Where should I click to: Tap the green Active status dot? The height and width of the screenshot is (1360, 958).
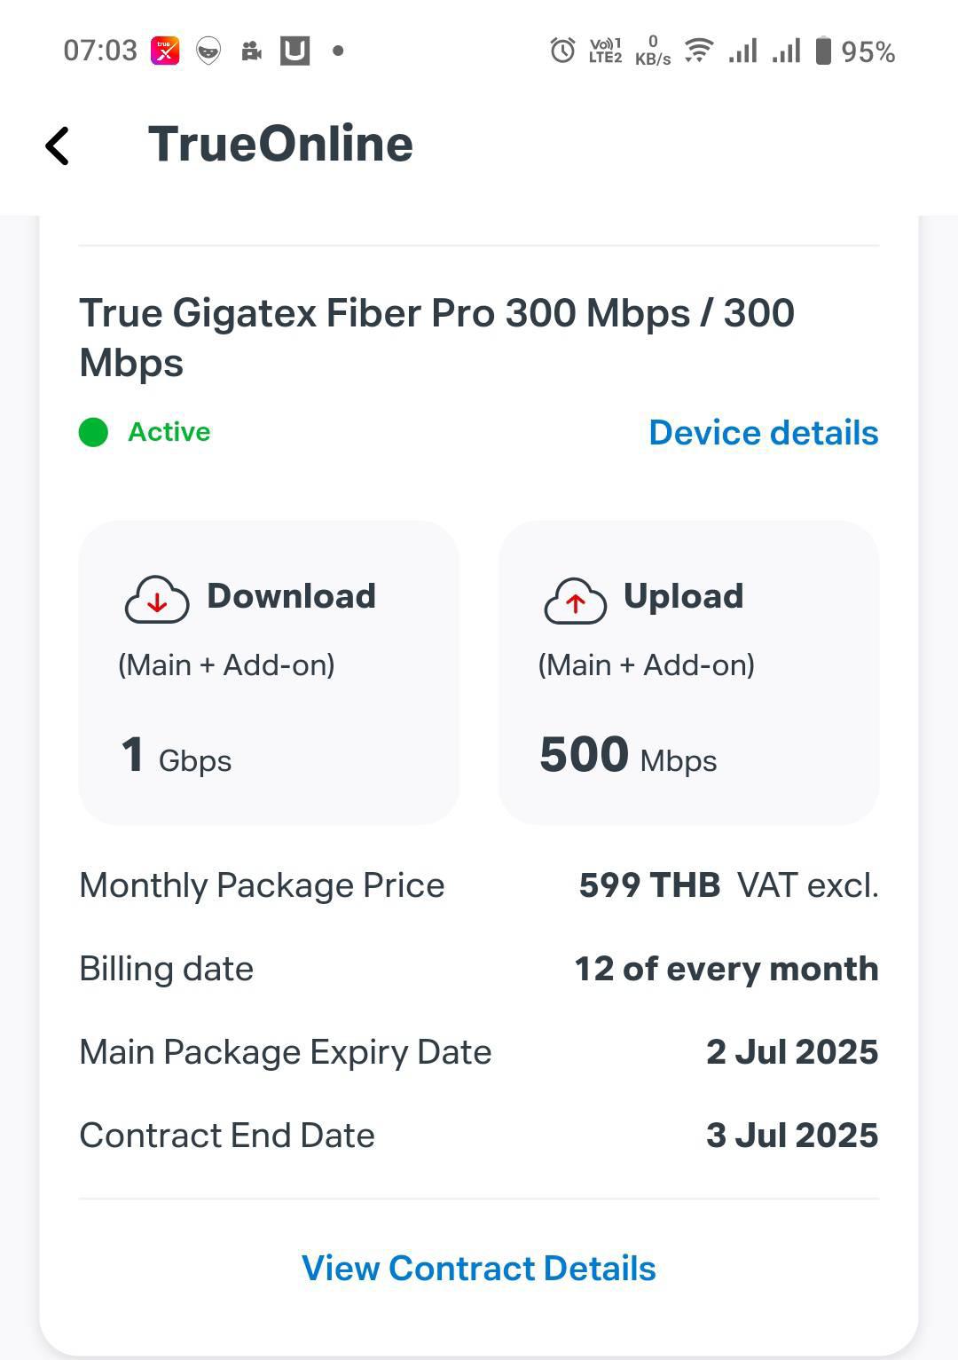click(x=93, y=433)
